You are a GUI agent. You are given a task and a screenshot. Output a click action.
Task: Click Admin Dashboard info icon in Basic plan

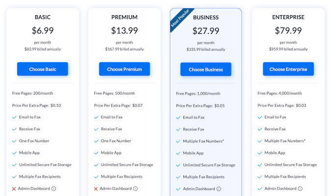53,188
